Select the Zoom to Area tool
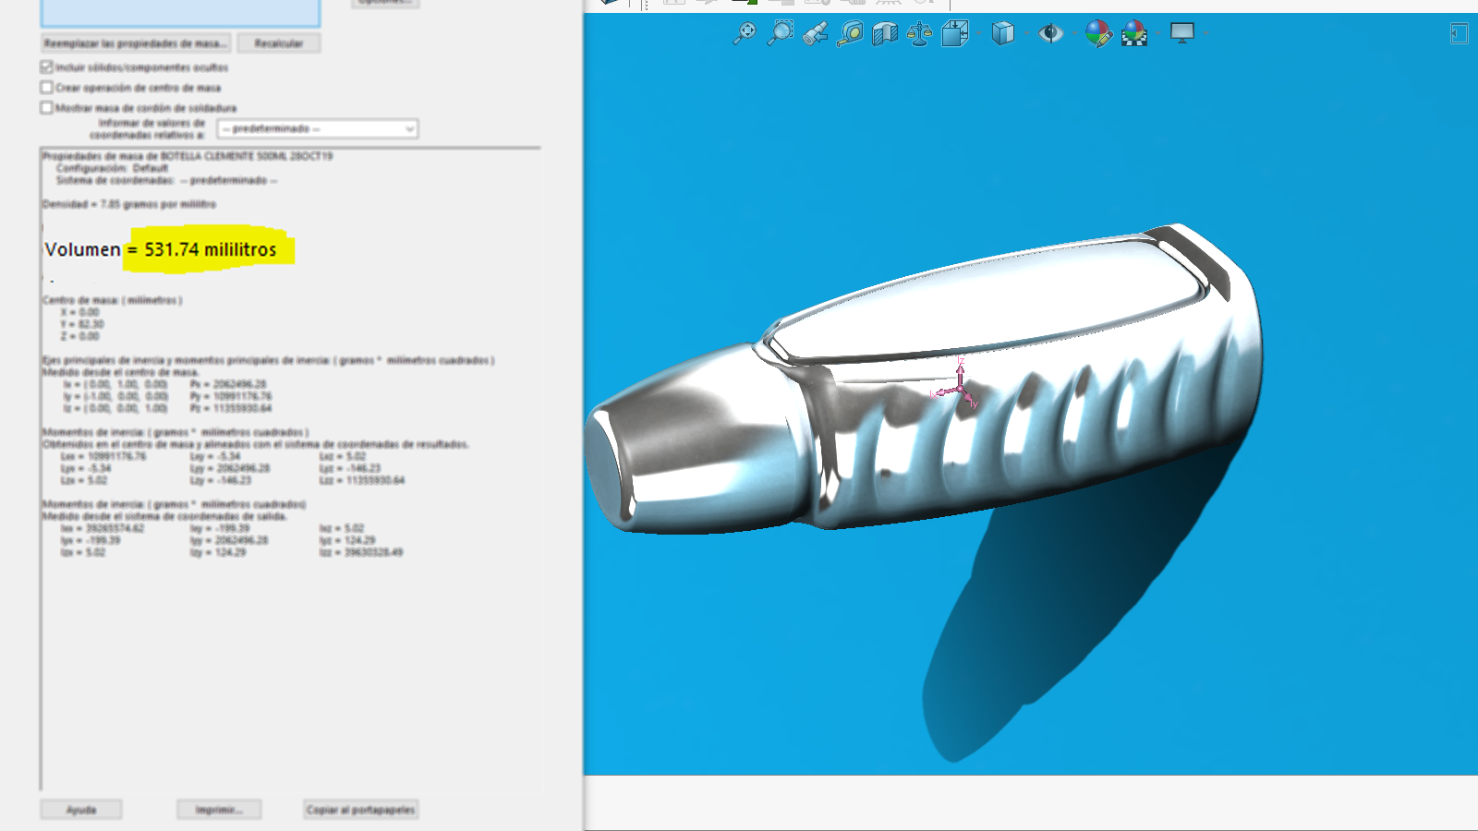The image size is (1478, 831). point(781,34)
